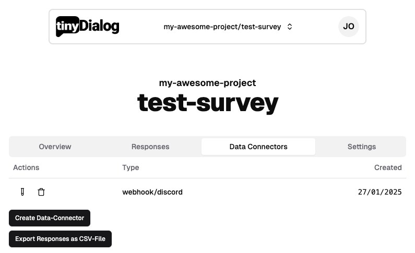Click the 27/01/2025 created date
Viewport: 415px width, 253px height.
point(380,192)
